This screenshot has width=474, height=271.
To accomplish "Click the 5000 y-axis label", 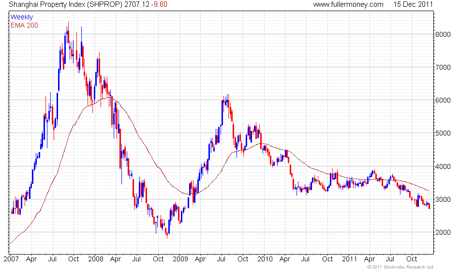I will 443,134.
